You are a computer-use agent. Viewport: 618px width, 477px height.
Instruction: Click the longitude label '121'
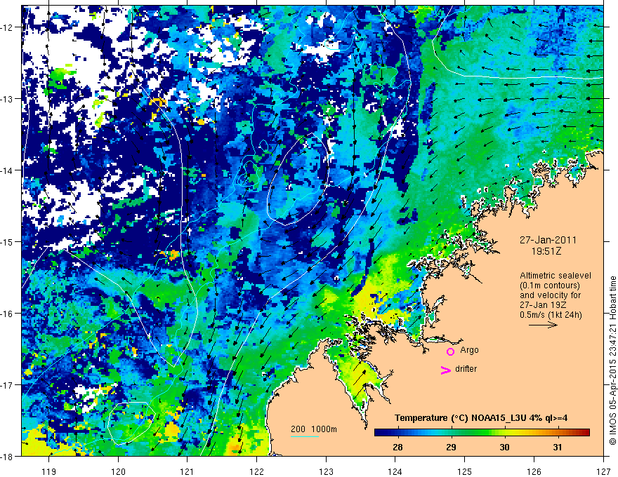(x=188, y=471)
